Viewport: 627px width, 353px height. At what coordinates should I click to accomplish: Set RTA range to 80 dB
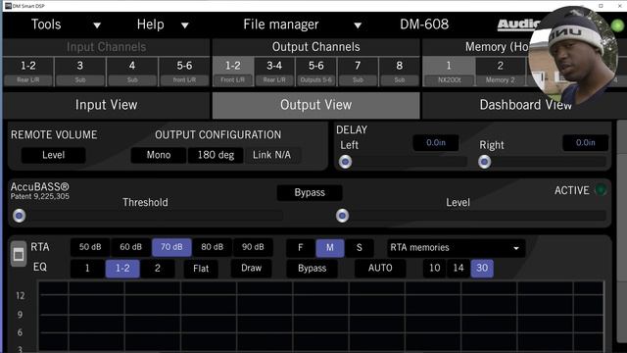tap(212, 247)
